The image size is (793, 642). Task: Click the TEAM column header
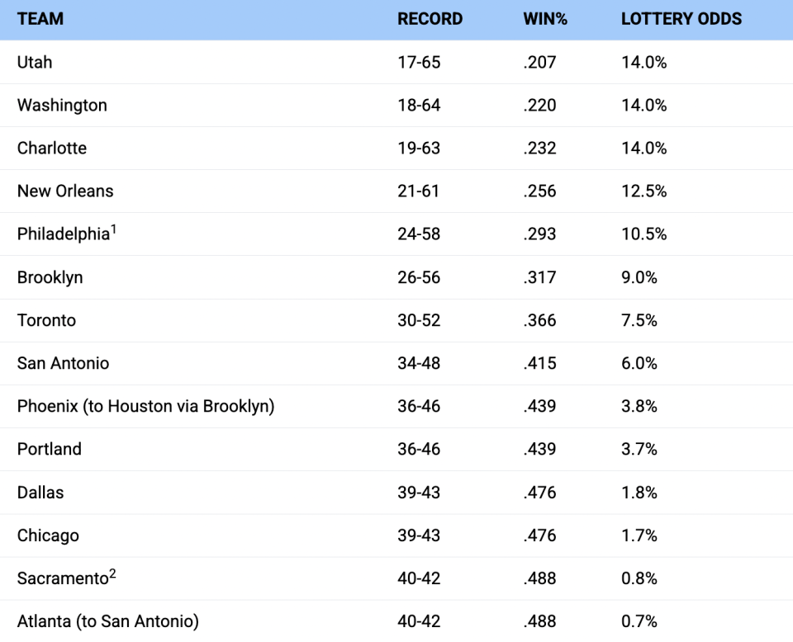point(40,19)
